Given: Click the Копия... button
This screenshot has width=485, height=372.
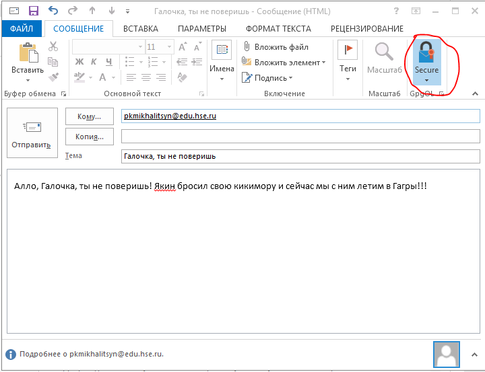Looking at the screenshot, I should [90, 137].
